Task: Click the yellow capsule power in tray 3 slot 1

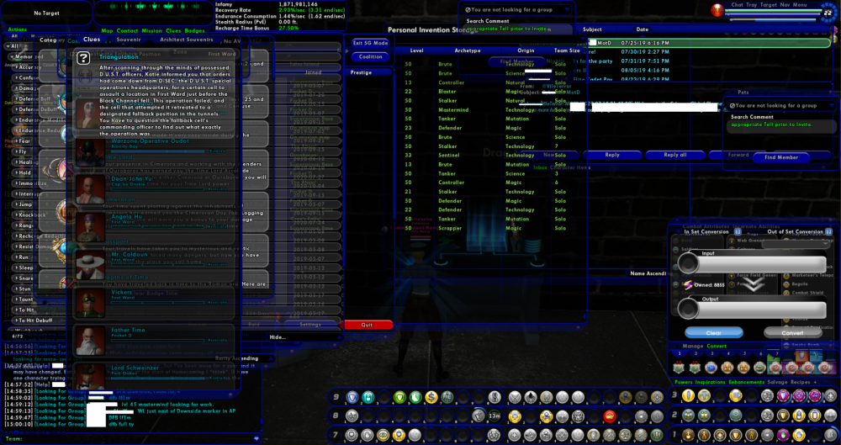Action: (x=688, y=396)
